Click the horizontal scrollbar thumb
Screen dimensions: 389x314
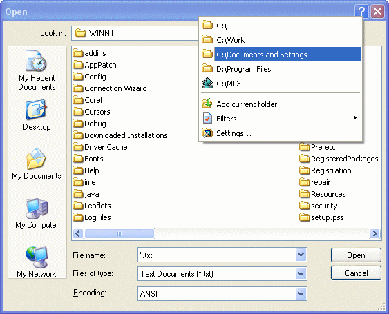[120, 233]
